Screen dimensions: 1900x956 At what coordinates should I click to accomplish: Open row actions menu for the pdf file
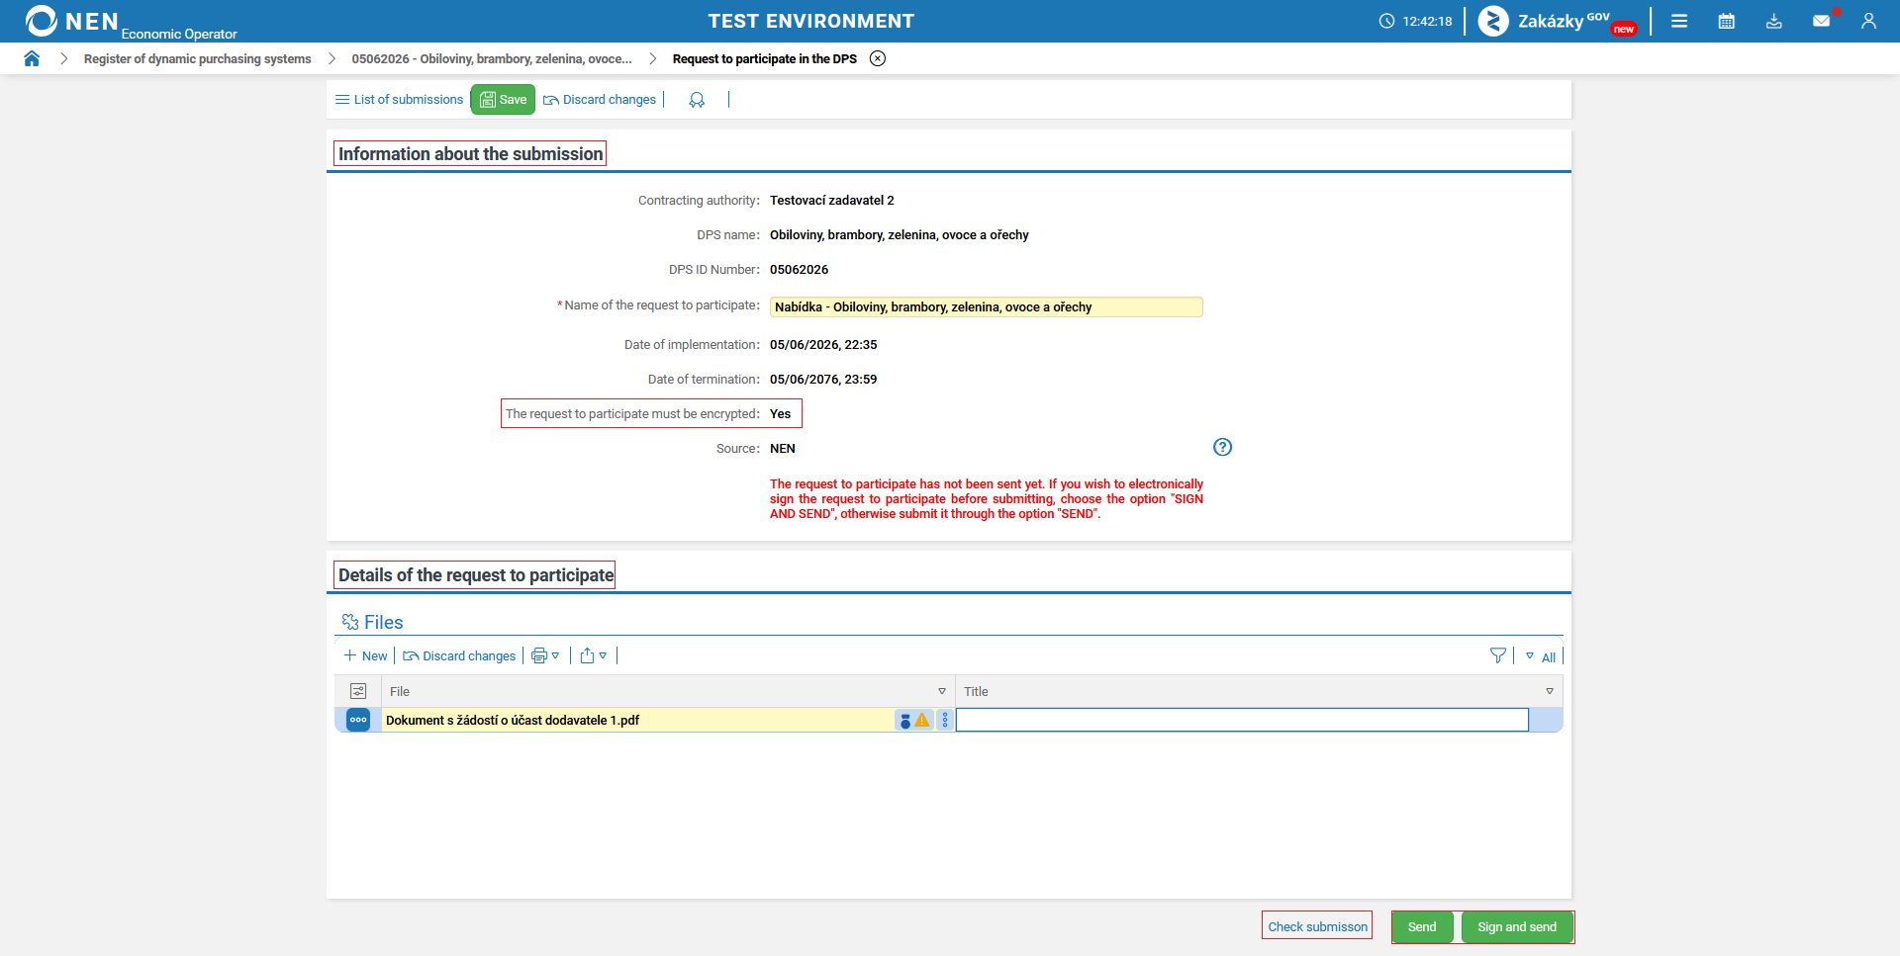(358, 720)
